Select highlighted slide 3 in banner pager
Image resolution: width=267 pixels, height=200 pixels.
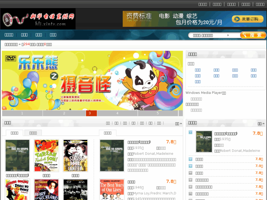pos(91,113)
